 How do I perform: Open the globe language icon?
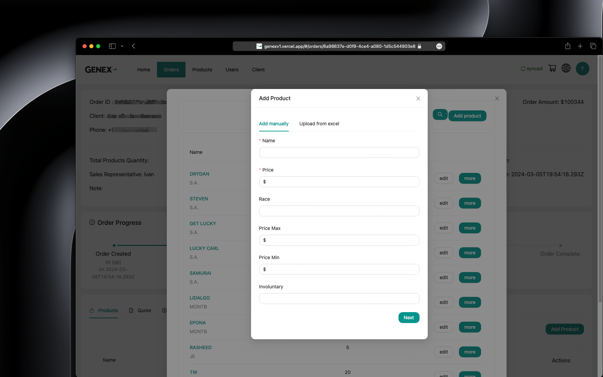click(566, 68)
